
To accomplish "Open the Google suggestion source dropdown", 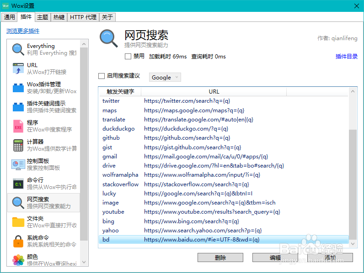I will (x=165, y=77).
